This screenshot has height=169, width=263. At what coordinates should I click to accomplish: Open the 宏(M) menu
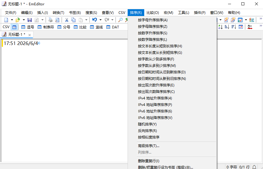click(x=169, y=13)
